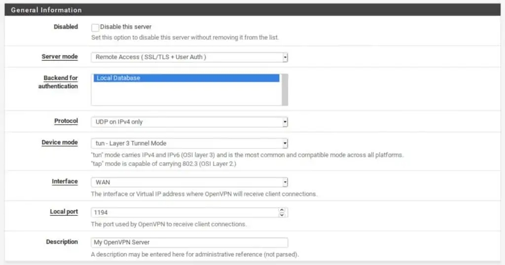The height and width of the screenshot is (265, 505).
Task: Click into the Local port field showing 1194
Action: [x=184, y=213]
